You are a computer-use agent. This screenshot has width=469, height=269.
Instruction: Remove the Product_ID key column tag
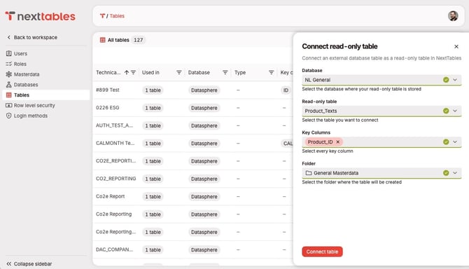338,142
